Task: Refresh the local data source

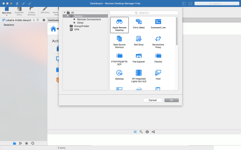Action: (38, 20)
